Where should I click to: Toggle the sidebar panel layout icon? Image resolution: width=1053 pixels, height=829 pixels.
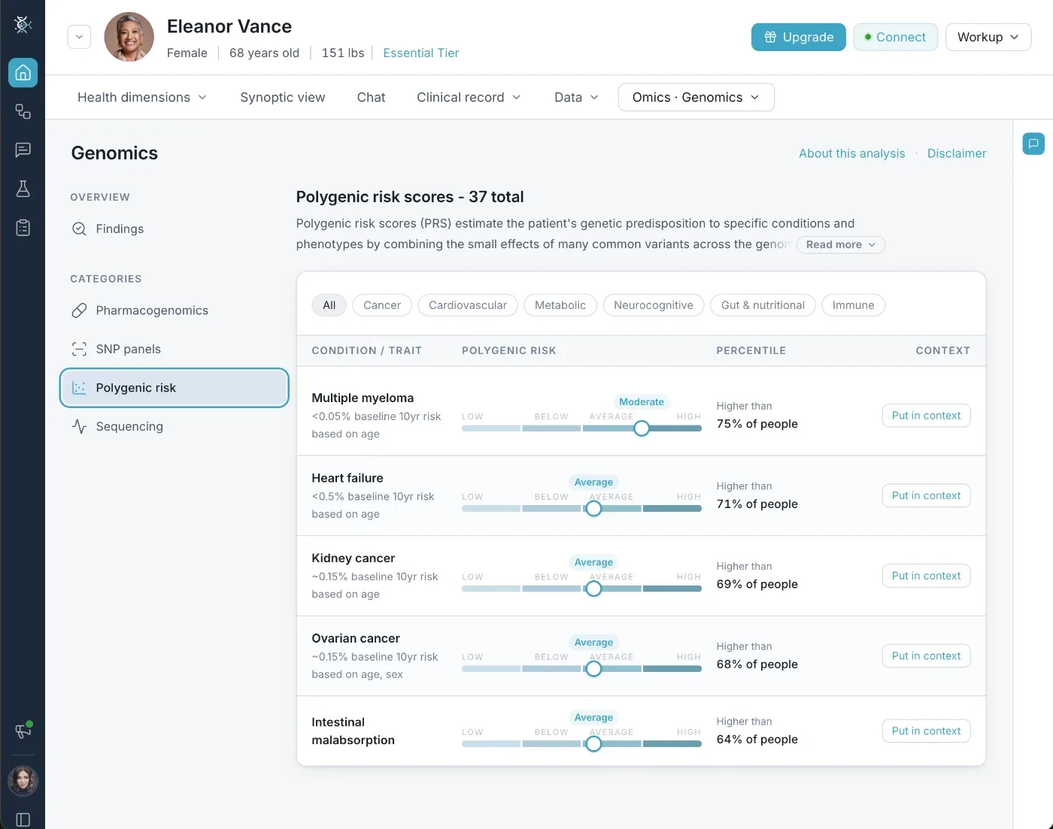(x=23, y=820)
